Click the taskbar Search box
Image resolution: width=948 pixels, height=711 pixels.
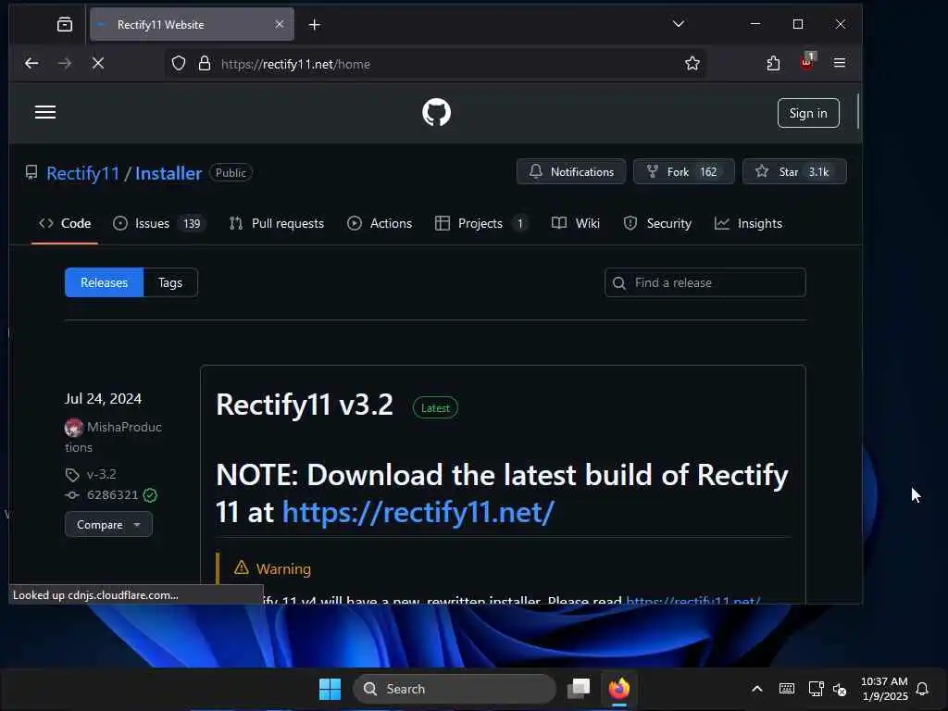coord(455,689)
